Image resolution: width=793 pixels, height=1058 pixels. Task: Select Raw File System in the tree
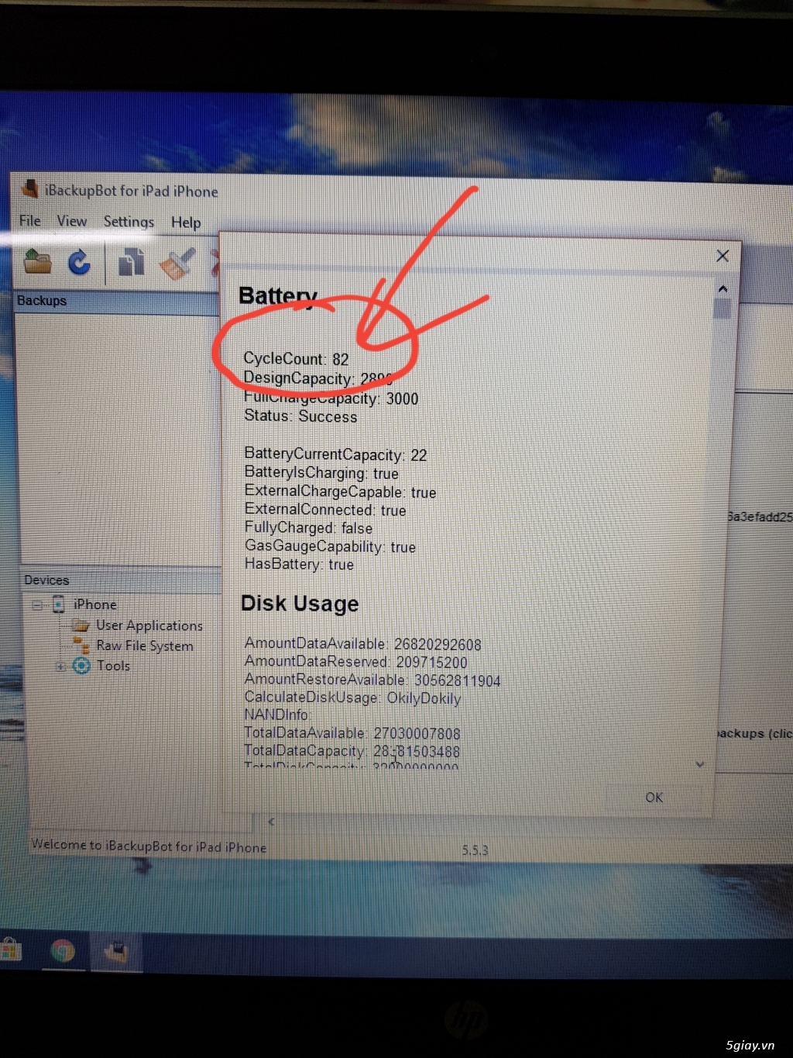pos(145,646)
